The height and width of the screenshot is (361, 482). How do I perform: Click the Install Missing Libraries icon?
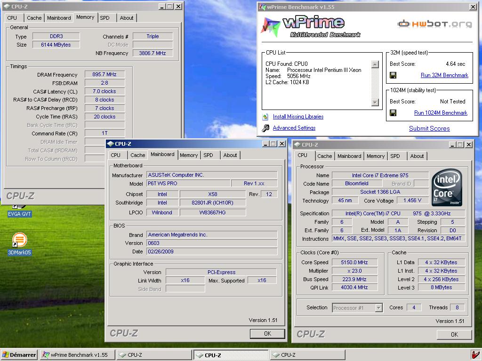point(265,117)
